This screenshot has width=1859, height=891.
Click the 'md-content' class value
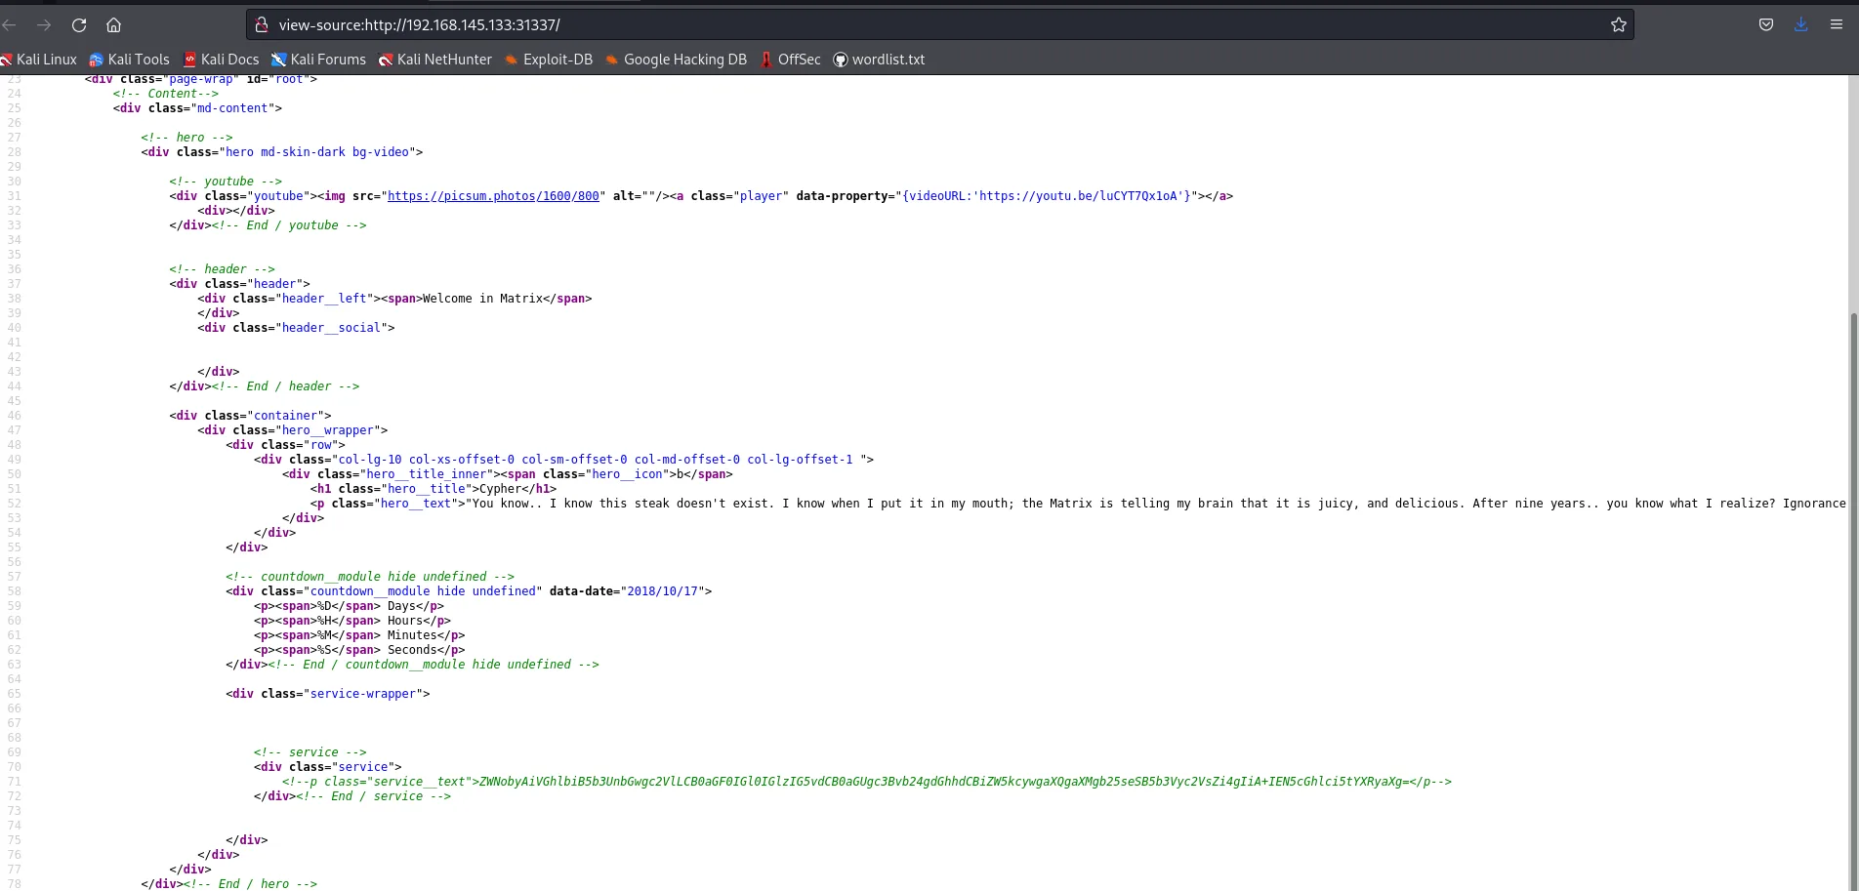[232, 108]
